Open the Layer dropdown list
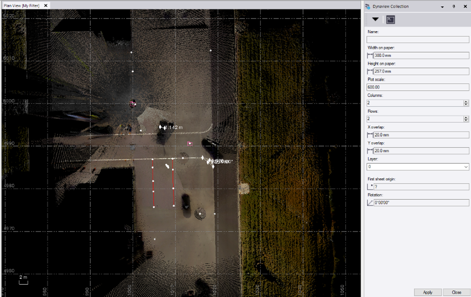Screen dimensions: 471x297 (465, 167)
